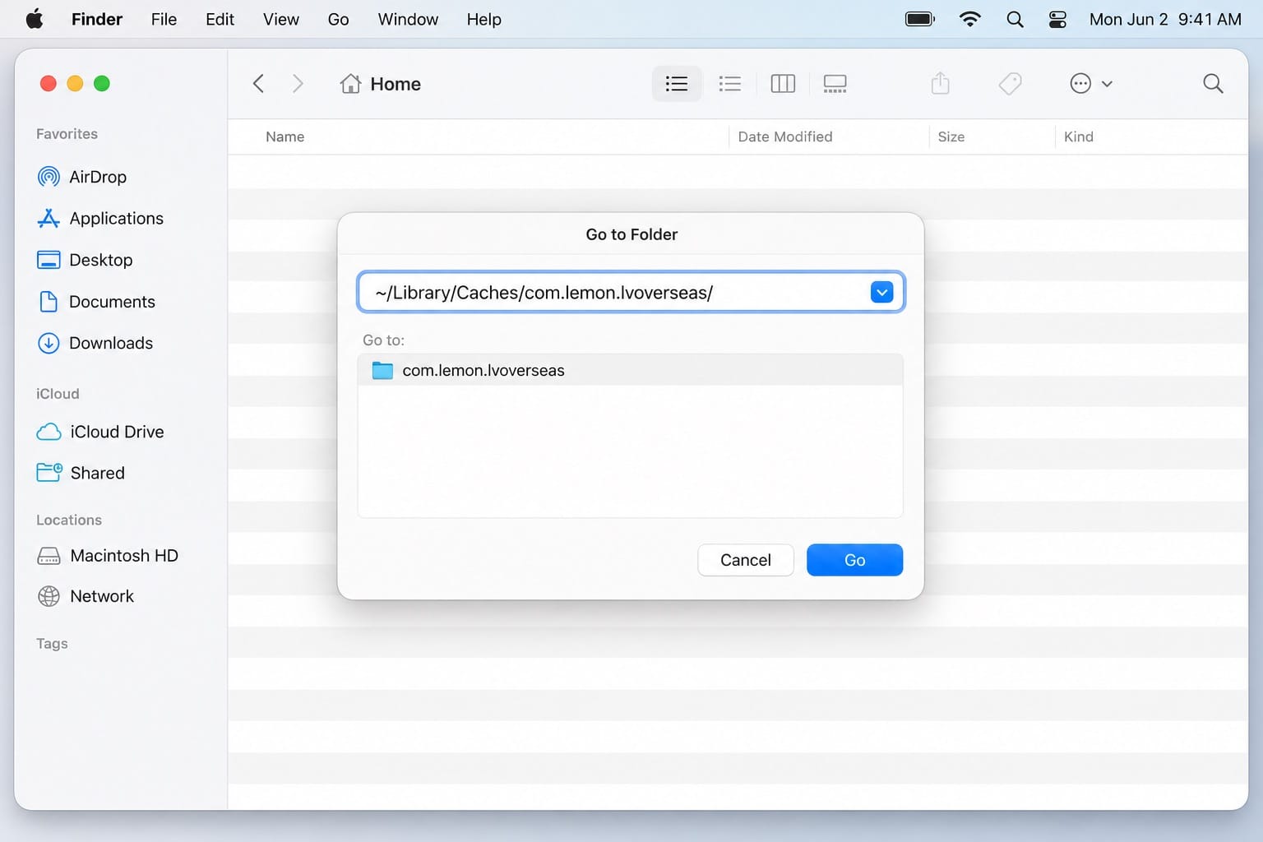Click the Network globe icon
This screenshot has height=842, width=1263.
click(49, 596)
